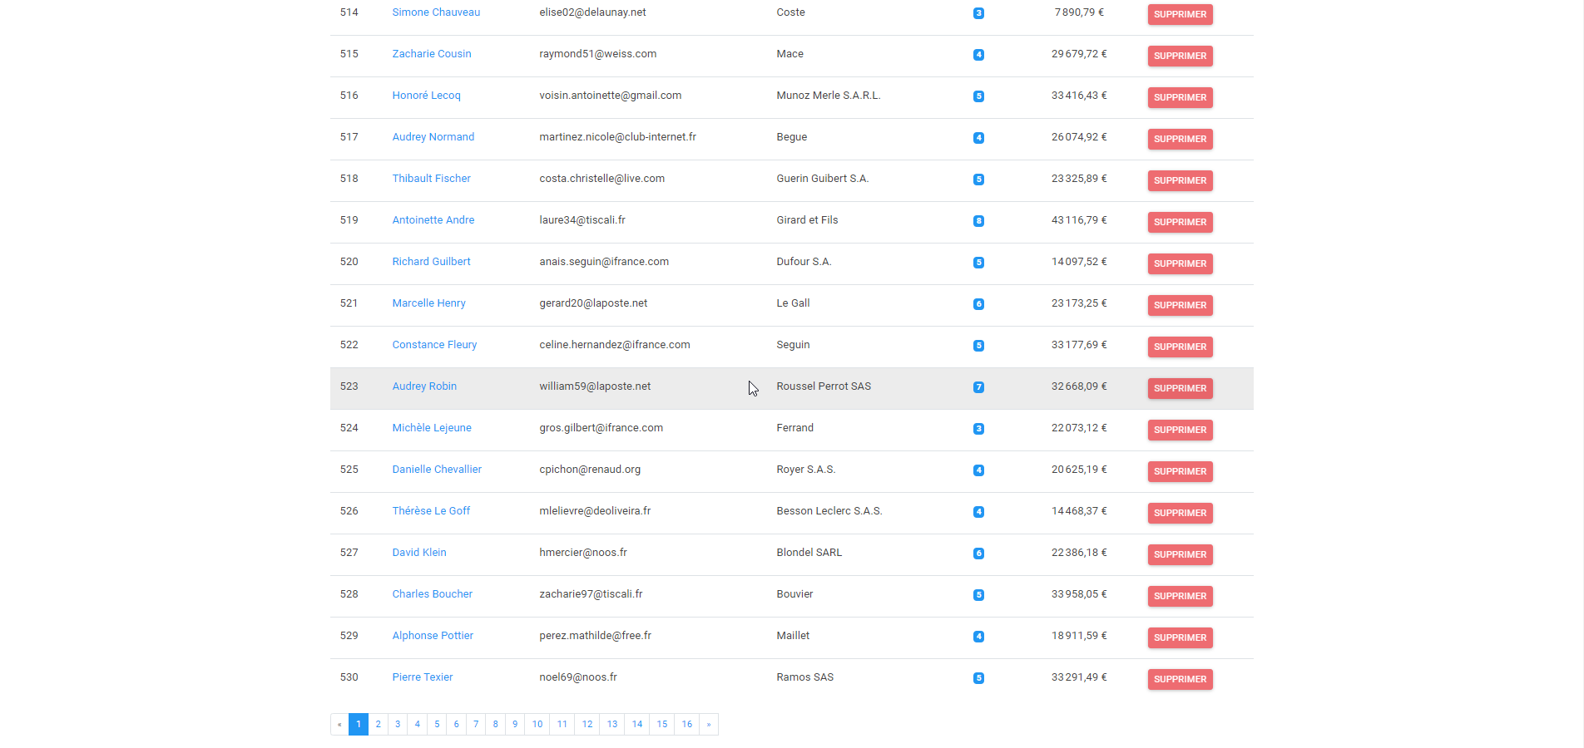
Task: Delete Charles Boucher with Supprimer button
Action: point(1180,596)
